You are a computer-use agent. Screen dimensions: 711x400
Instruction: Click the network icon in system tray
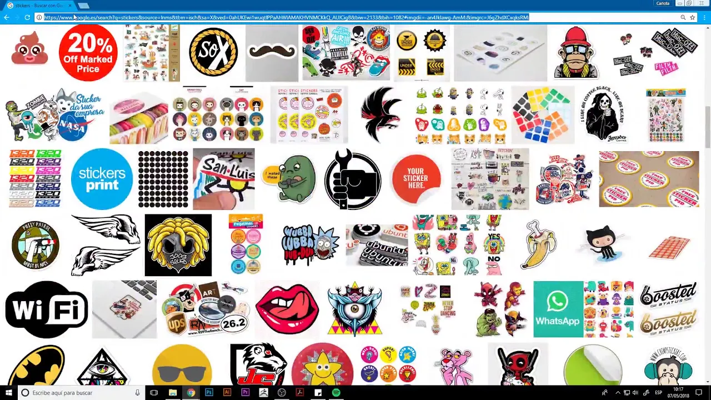(x=627, y=393)
